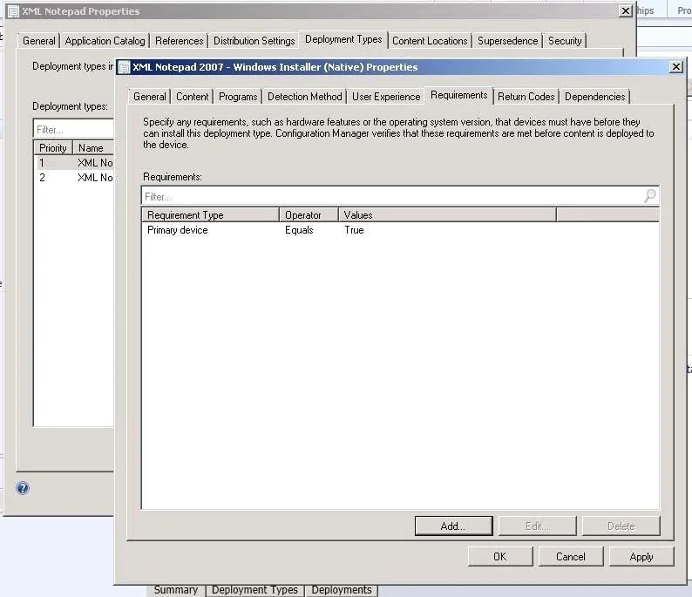
Task: Click the XML Notepad Properties title bar icon
Action: click(x=13, y=11)
